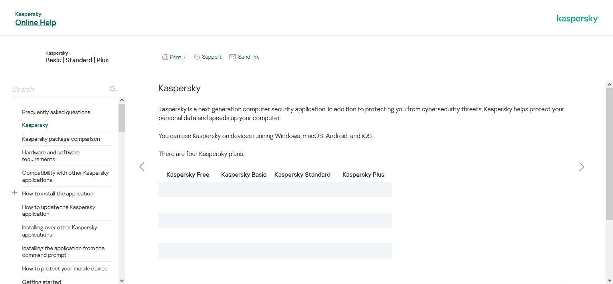
Task: Click the Support headset icon
Action: (x=197, y=57)
